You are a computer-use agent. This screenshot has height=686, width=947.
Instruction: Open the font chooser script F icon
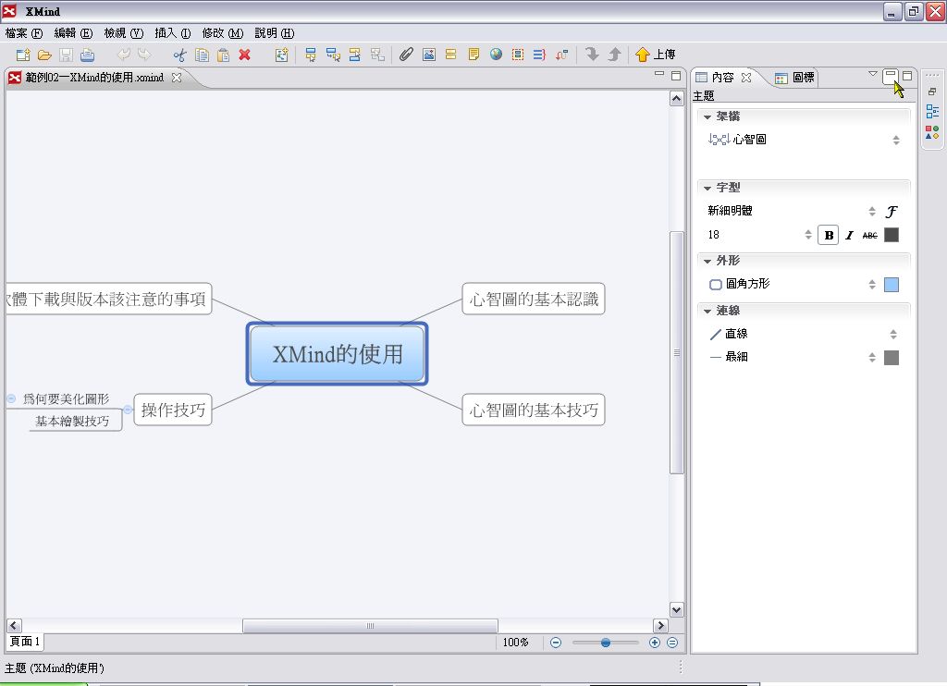[x=891, y=212]
